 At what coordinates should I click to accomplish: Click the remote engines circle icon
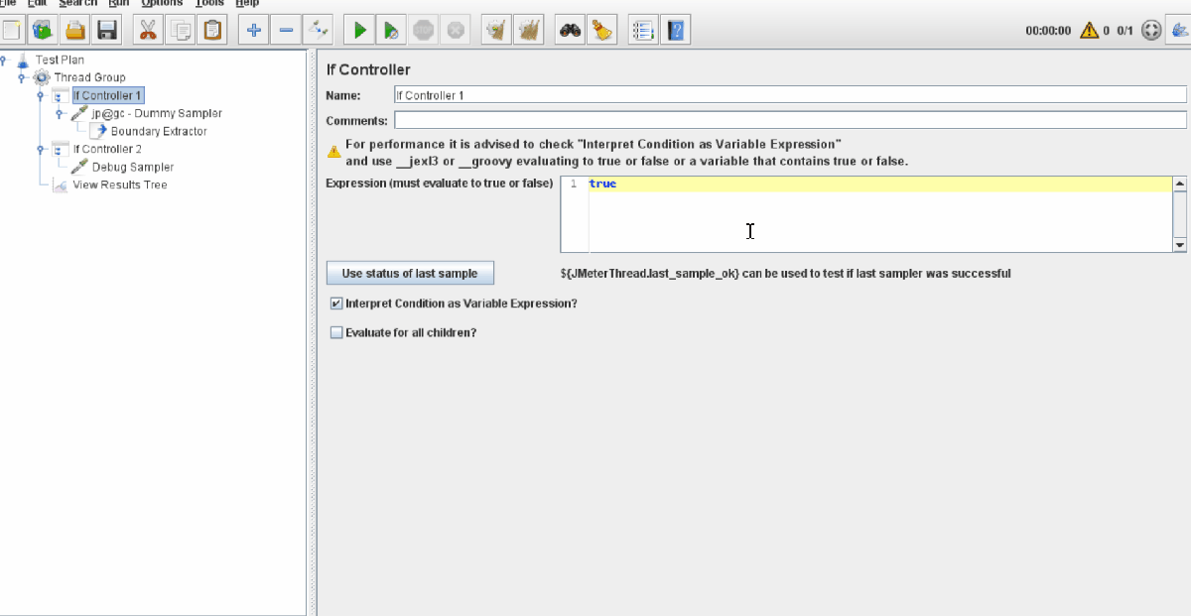(x=1151, y=30)
